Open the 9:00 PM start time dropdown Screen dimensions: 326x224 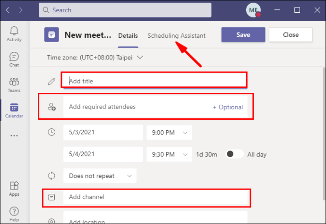[169, 133]
